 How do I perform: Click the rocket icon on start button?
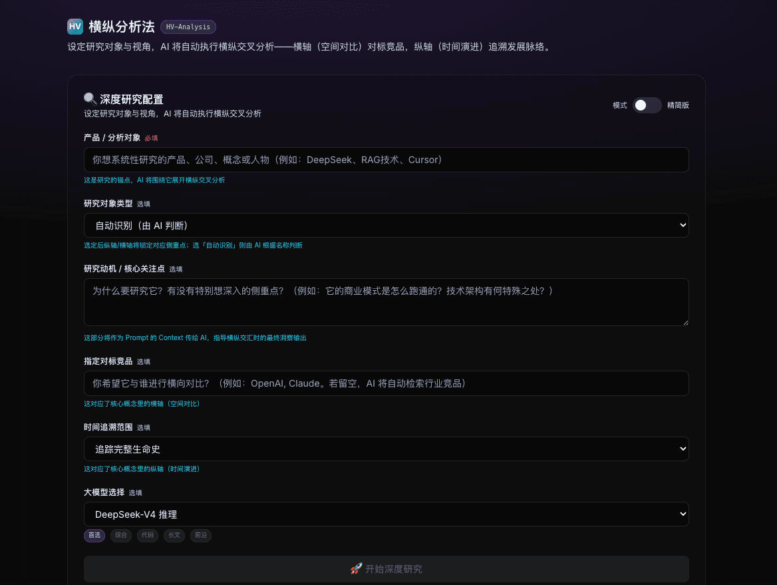point(356,568)
